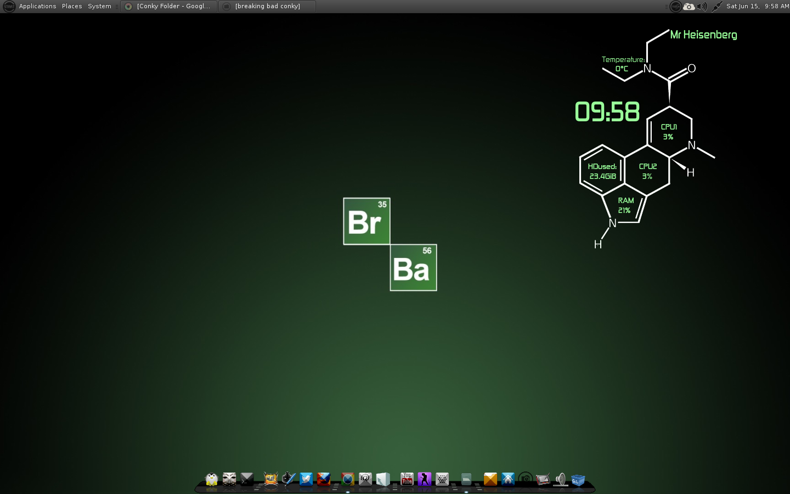Screen dimensions: 790x494
Task: Open the System menu
Action: point(99,6)
